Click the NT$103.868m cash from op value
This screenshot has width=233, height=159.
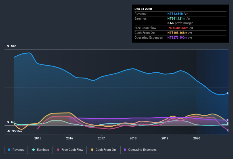pos(177,33)
